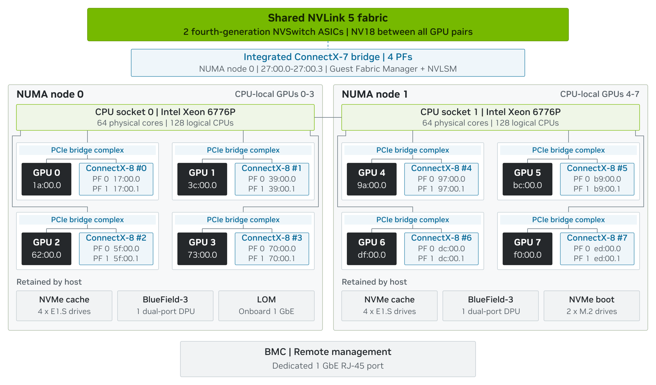Click the NVMe boot 2 x M.2 drives box
Viewport: 656px width, 385px height.
pos(592,306)
